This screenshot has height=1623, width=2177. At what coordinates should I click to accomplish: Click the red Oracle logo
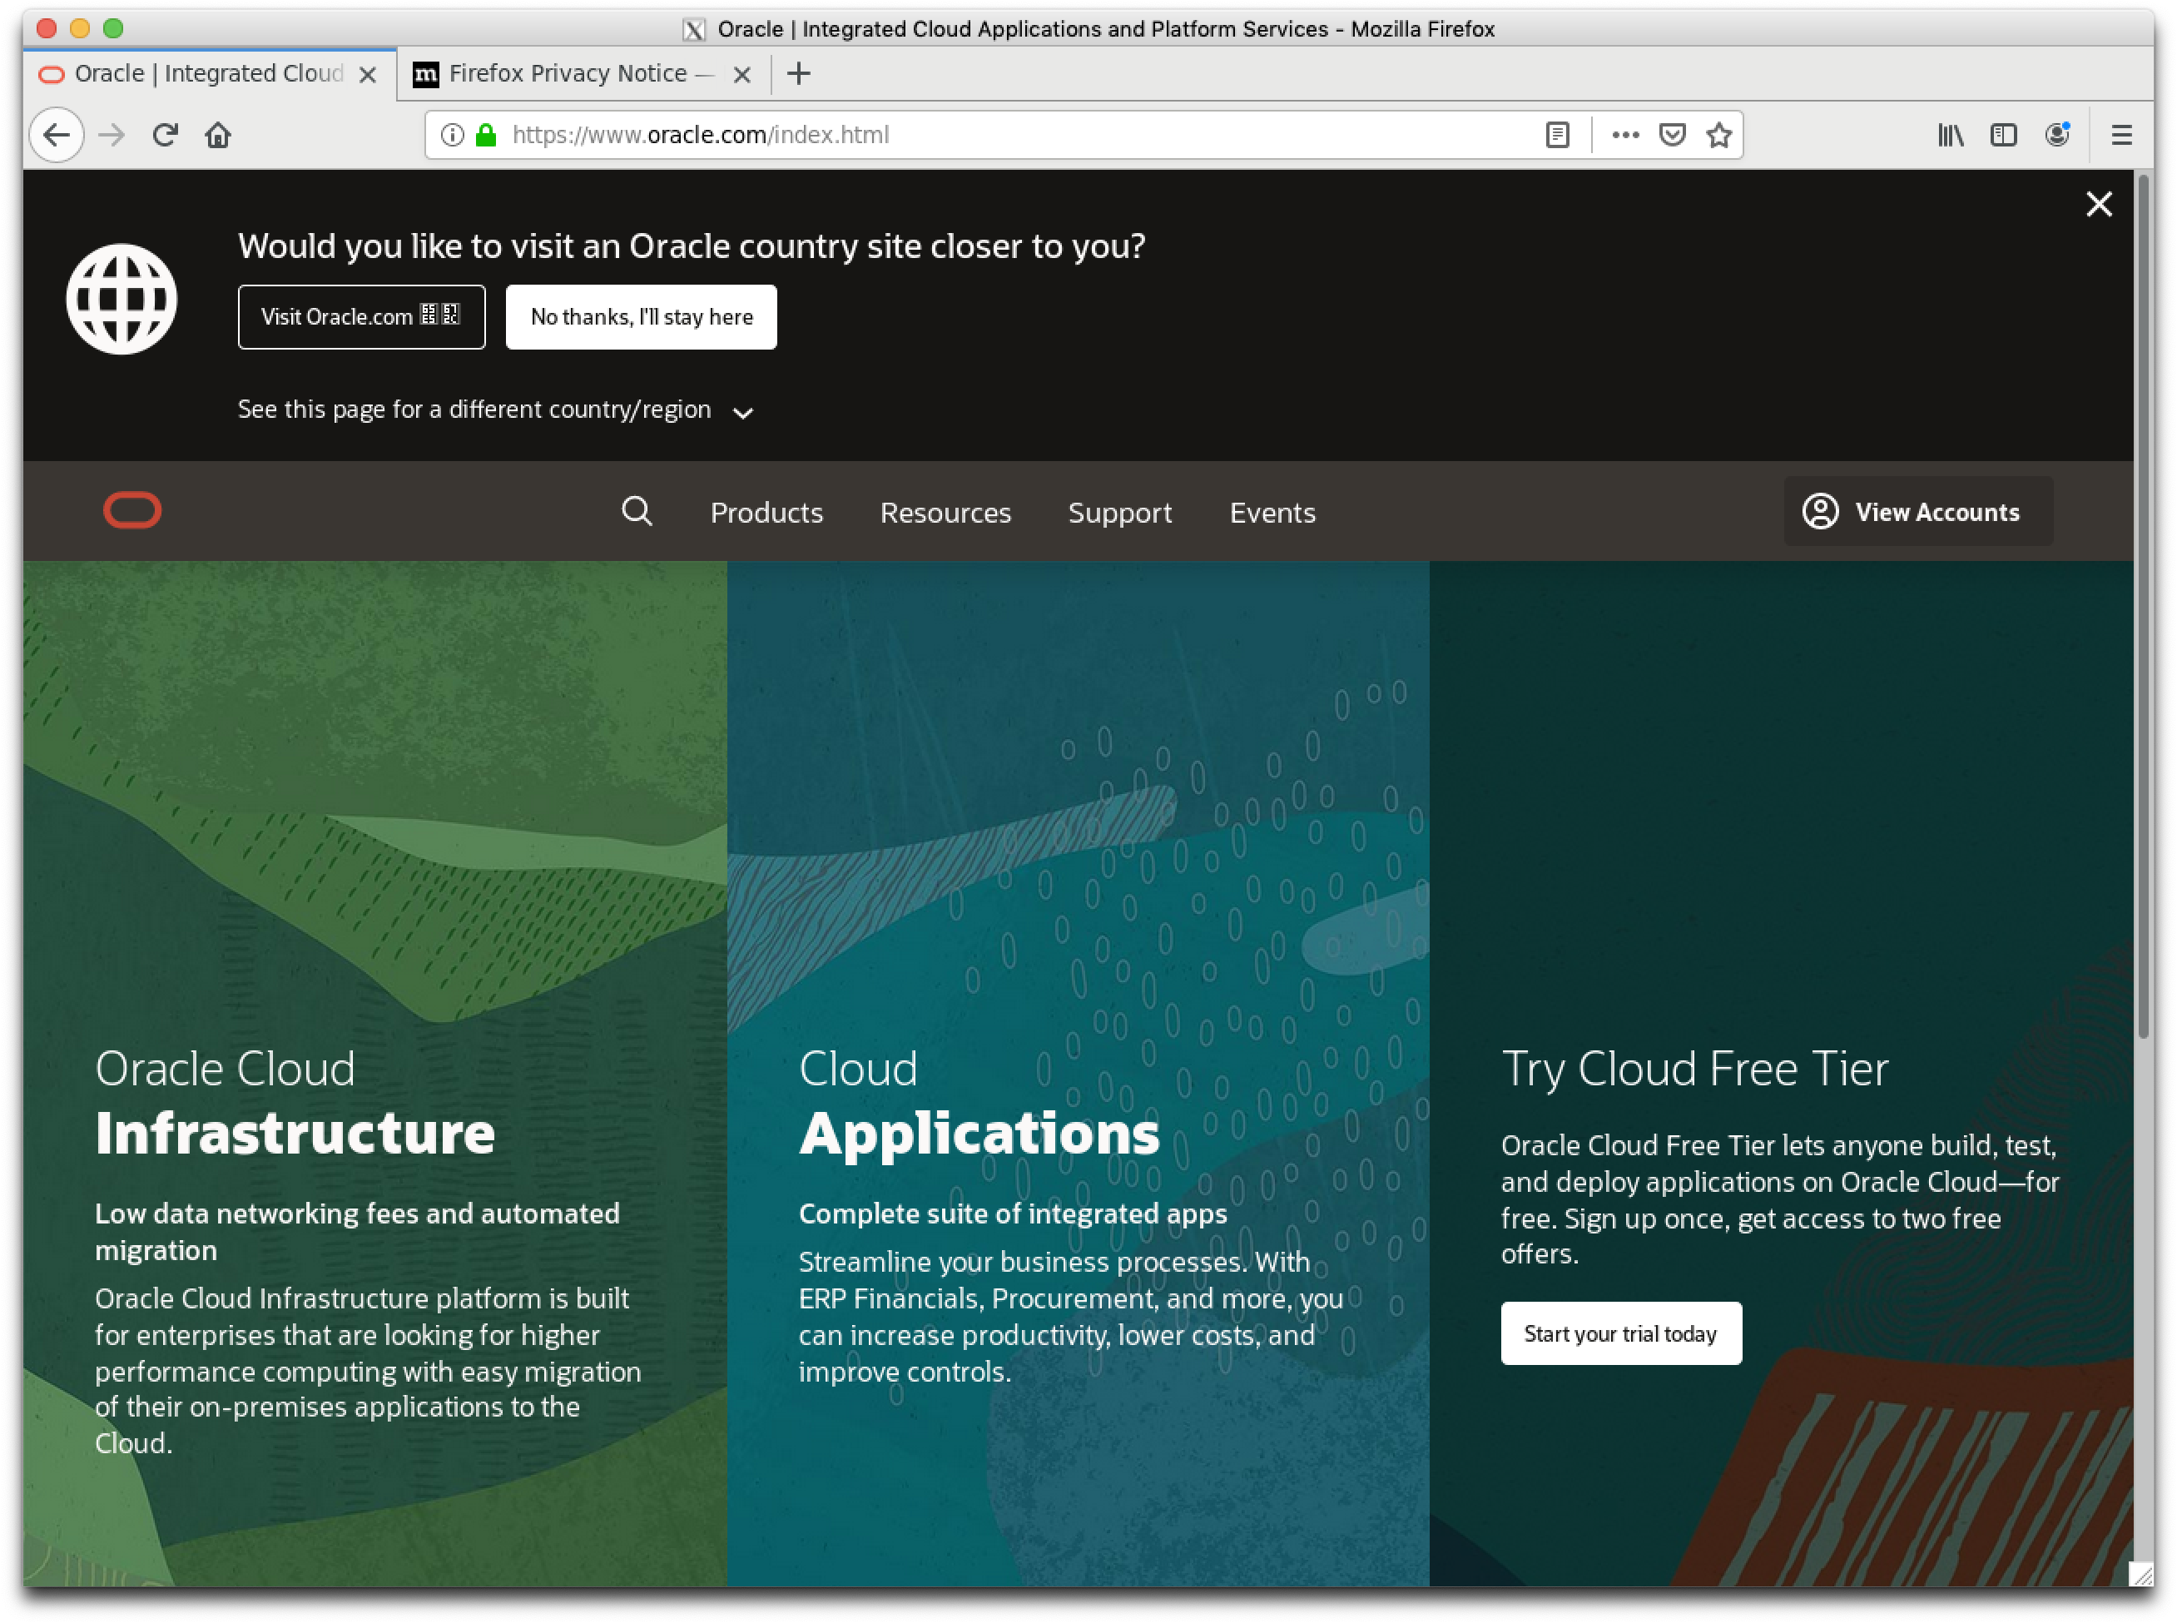coord(132,510)
